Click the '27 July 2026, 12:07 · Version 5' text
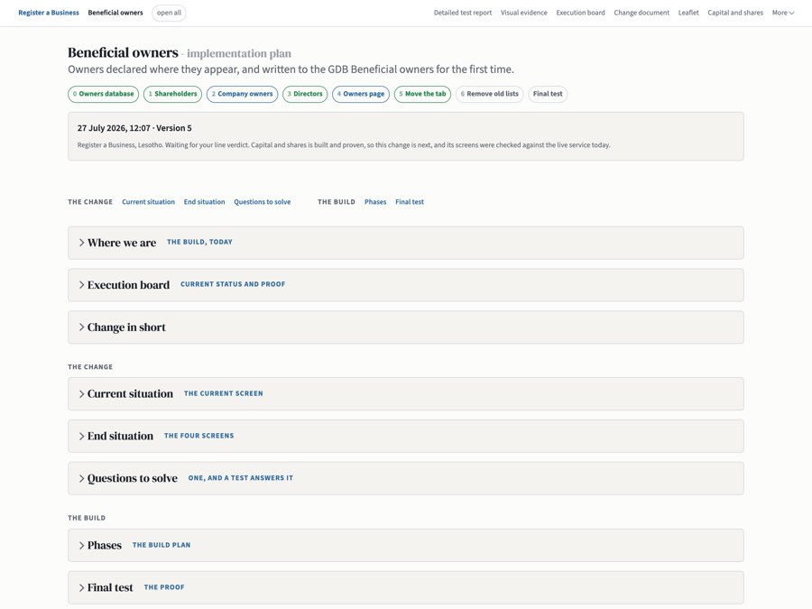812x609 pixels. pos(134,128)
